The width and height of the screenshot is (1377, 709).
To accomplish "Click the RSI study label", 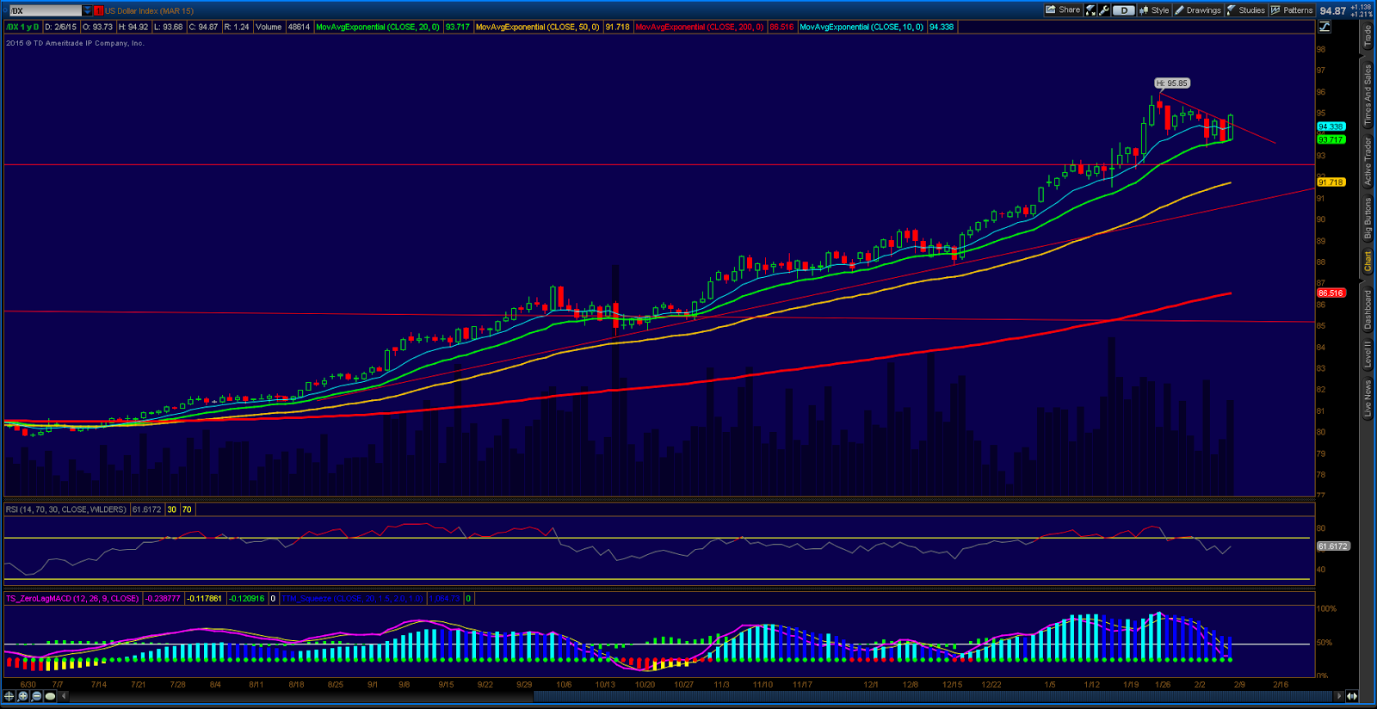I will click(x=66, y=509).
